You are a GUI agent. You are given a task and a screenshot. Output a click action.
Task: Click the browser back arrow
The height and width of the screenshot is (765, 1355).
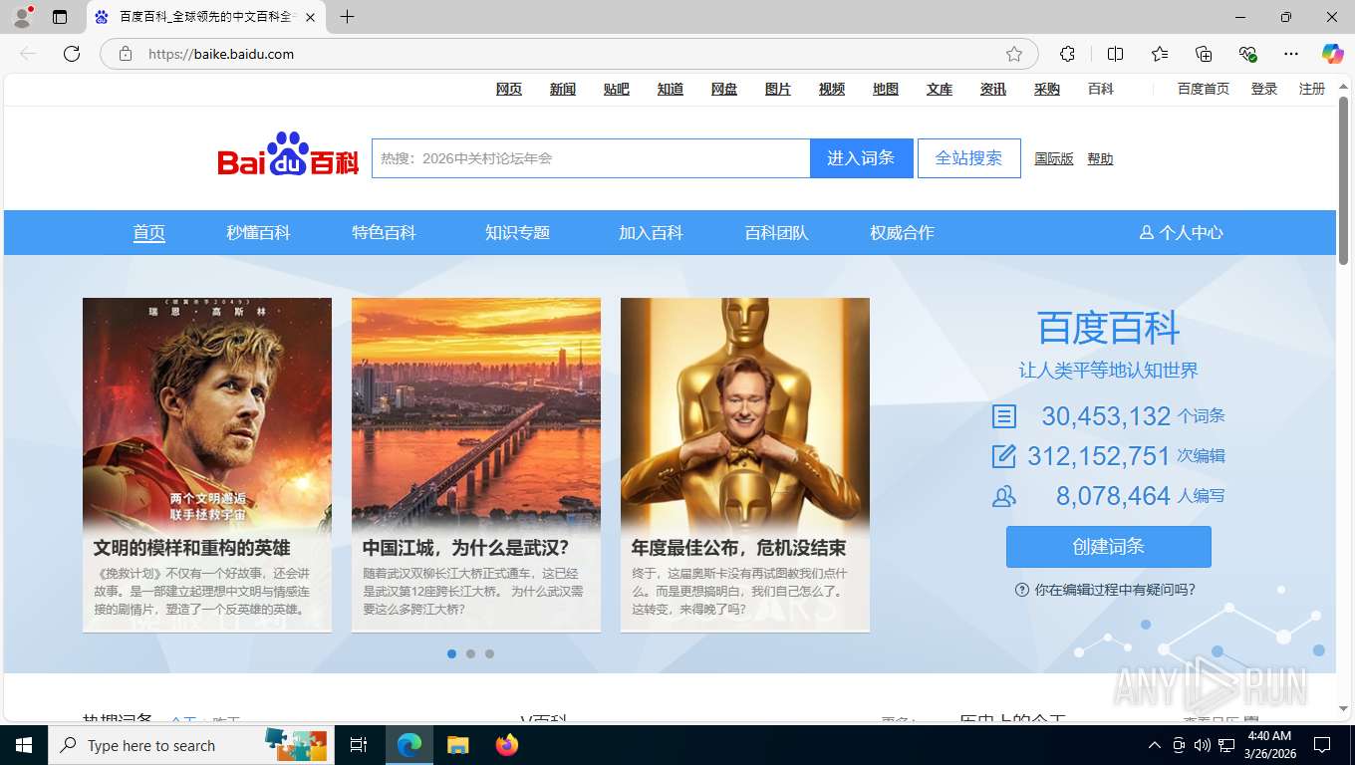[28, 54]
